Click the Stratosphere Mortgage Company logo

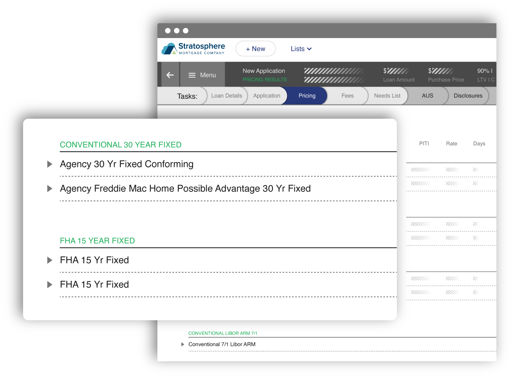(193, 48)
